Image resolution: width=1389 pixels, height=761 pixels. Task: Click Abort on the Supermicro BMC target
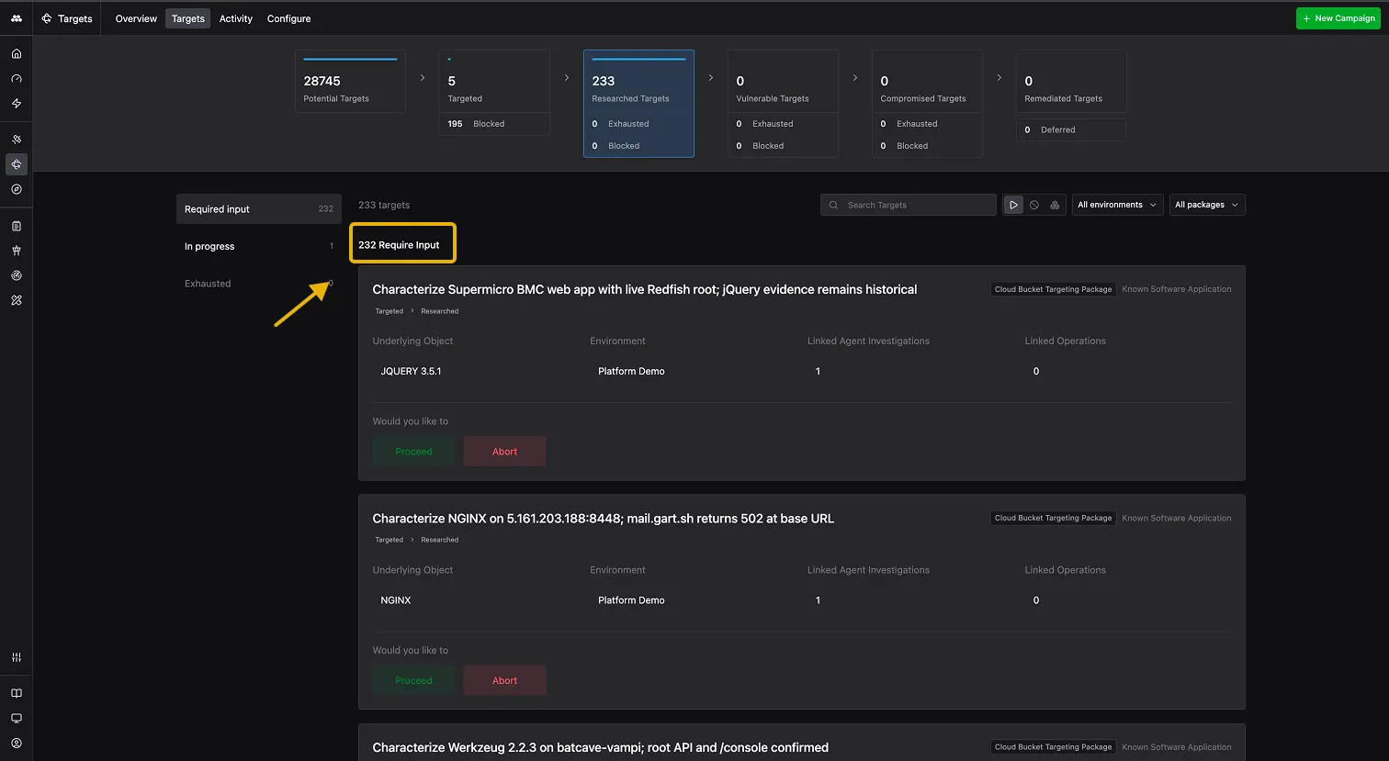(x=504, y=452)
